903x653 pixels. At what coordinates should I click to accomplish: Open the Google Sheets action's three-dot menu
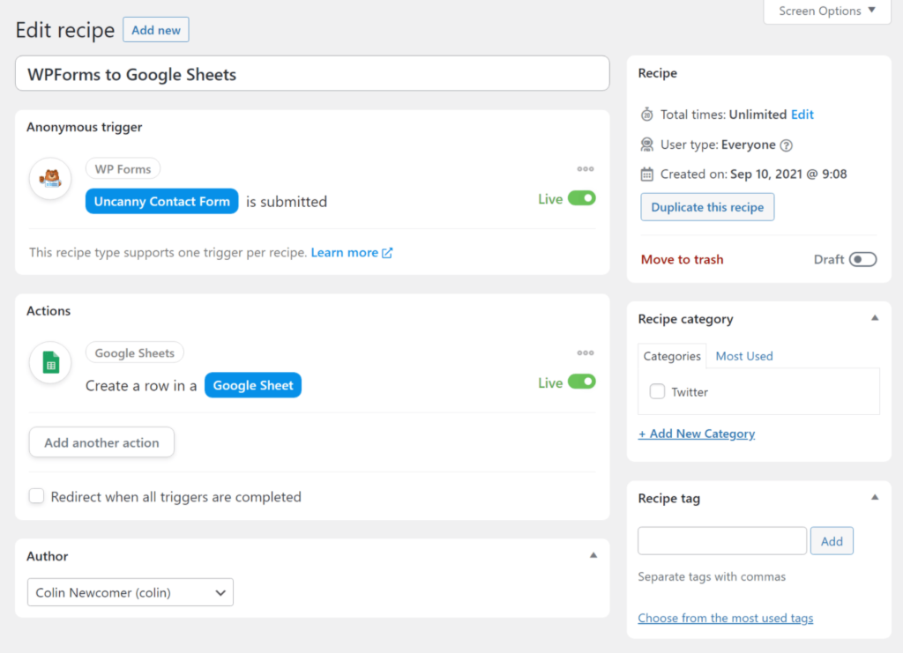click(586, 353)
